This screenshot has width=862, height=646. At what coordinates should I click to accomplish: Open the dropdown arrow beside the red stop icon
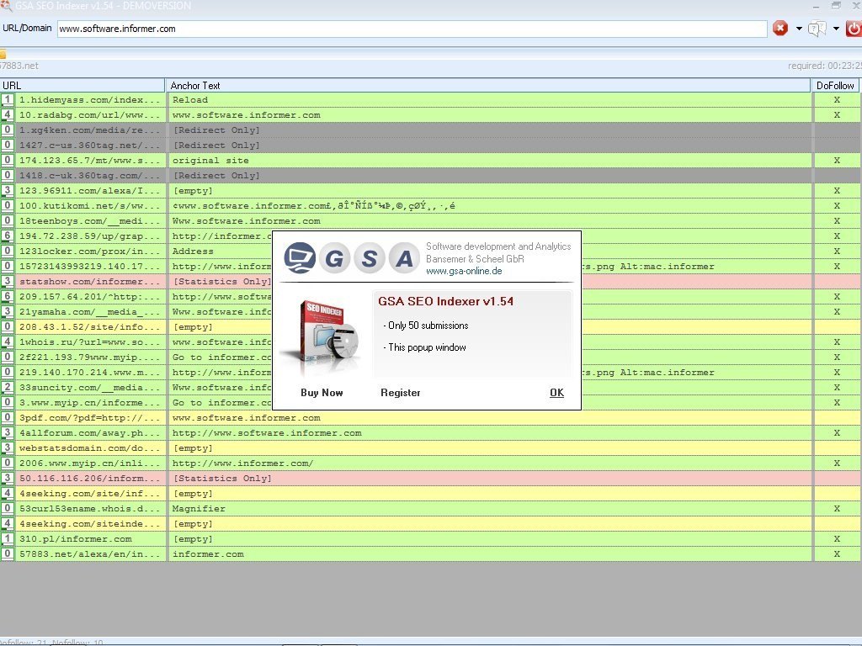coord(799,29)
